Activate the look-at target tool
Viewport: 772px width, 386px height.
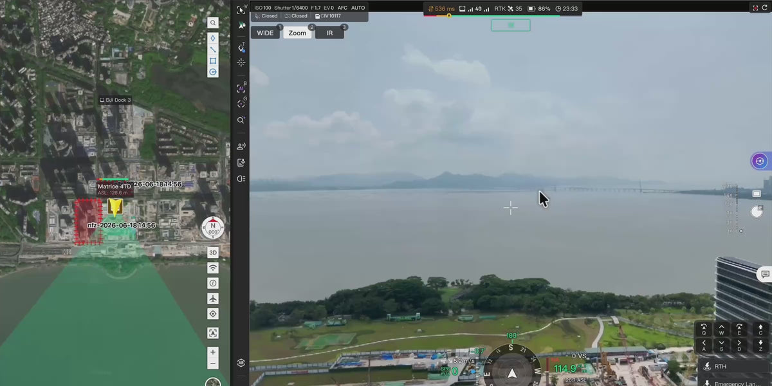tap(241, 62)
